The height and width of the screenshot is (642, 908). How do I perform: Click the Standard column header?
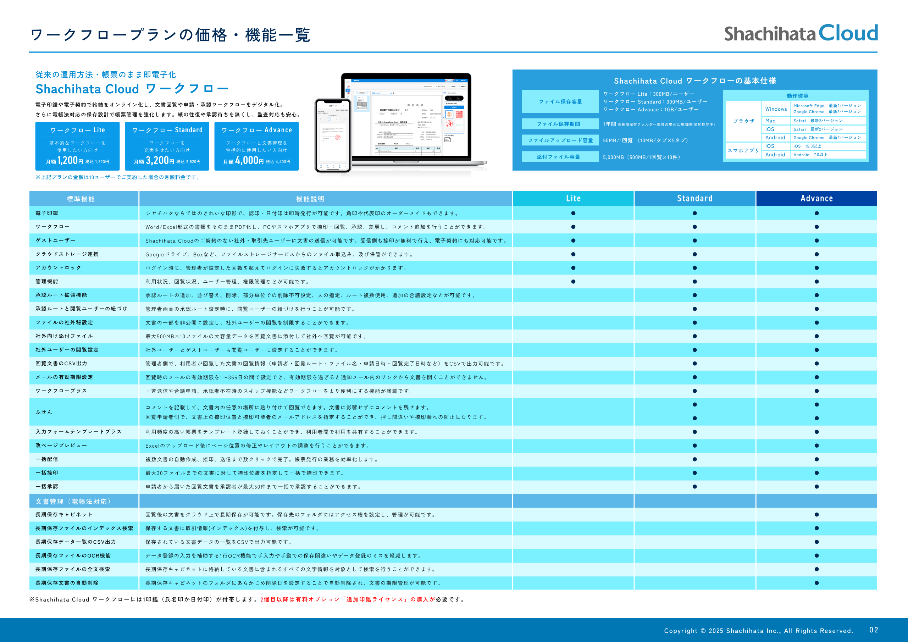point(694,199)
